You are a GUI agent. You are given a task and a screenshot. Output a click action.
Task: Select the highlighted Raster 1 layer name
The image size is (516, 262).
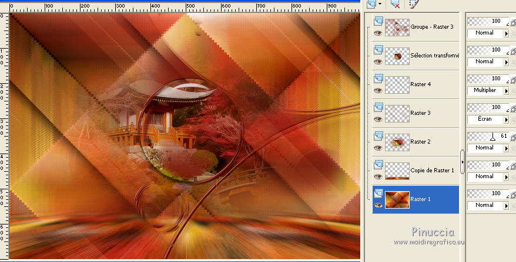coord(421,199)
